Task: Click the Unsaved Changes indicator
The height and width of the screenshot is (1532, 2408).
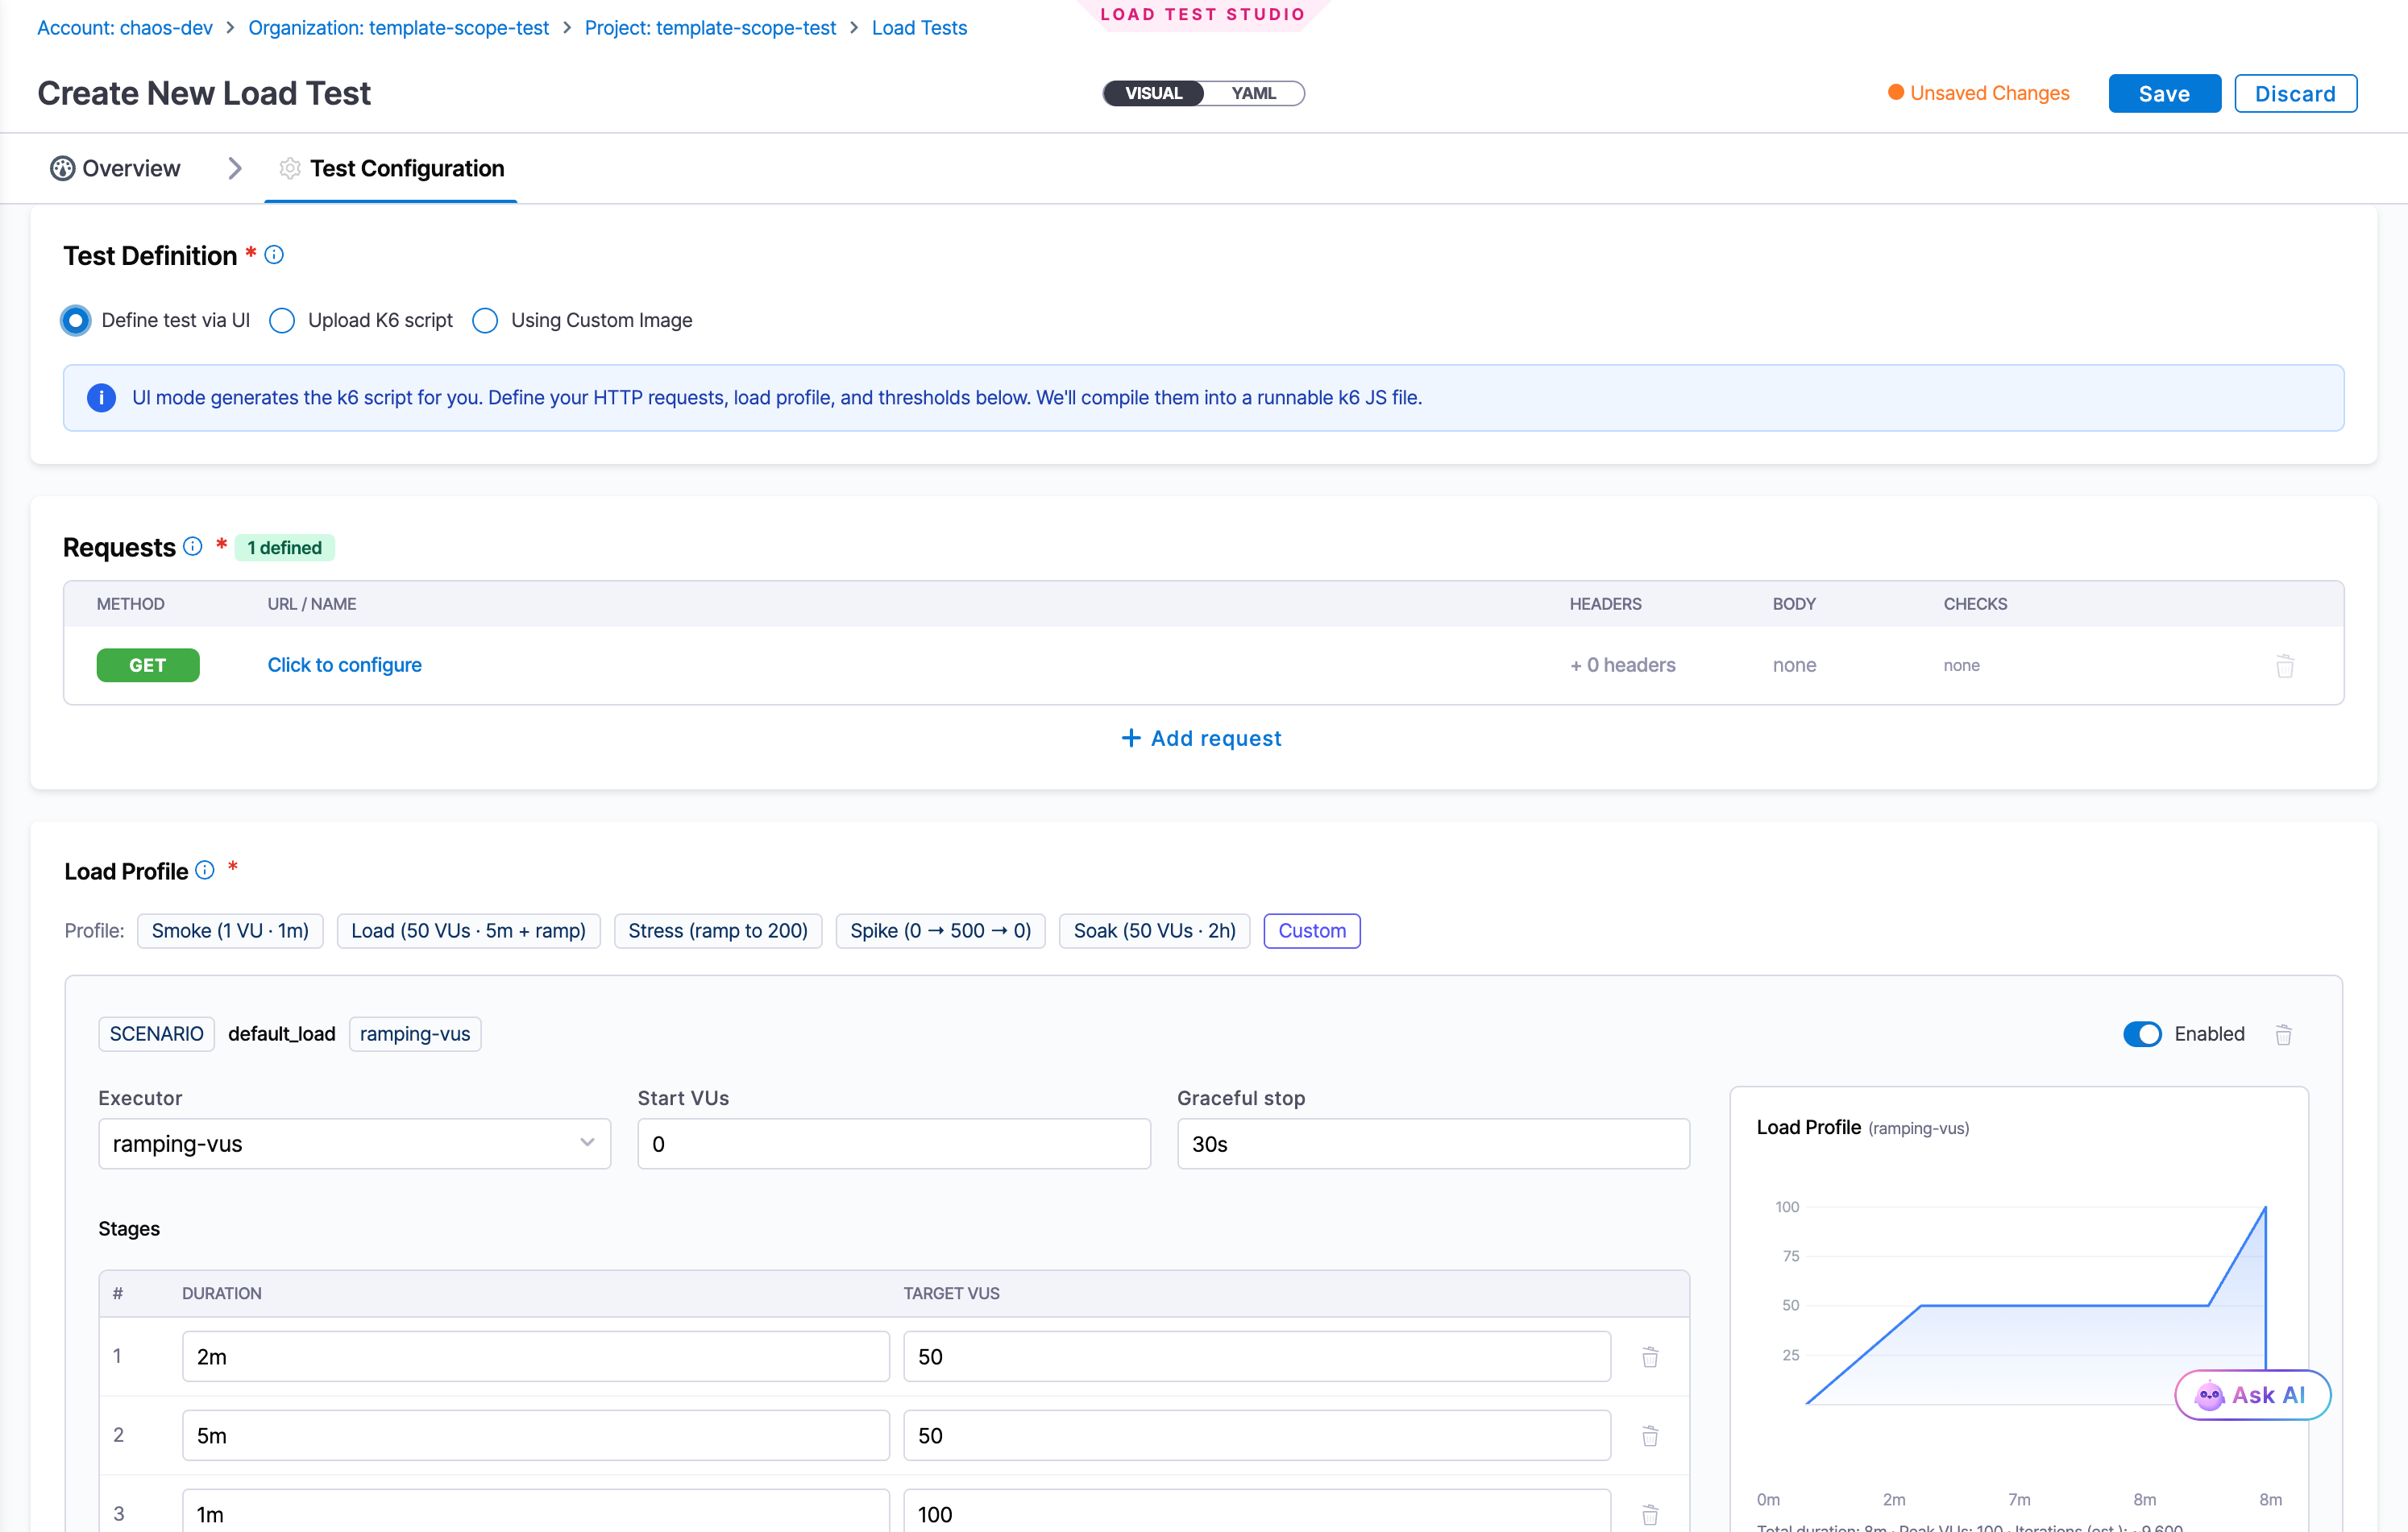Action: (1978, 93)
